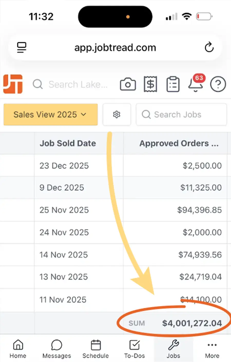
Task: Expand the Sales View 2025 dropdown
Action: tap(51, 115)
